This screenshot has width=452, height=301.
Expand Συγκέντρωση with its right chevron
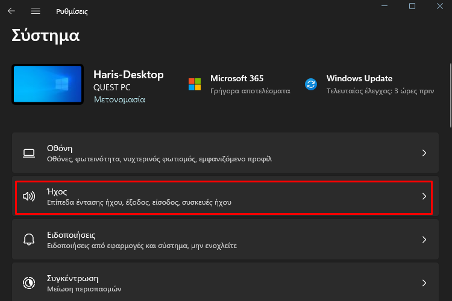tap(424, 283)
